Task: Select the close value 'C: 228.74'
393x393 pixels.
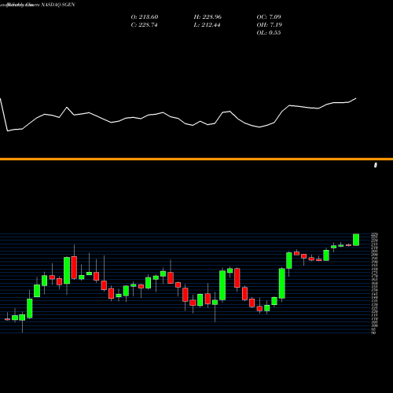Action: click(x=144, y=25)
